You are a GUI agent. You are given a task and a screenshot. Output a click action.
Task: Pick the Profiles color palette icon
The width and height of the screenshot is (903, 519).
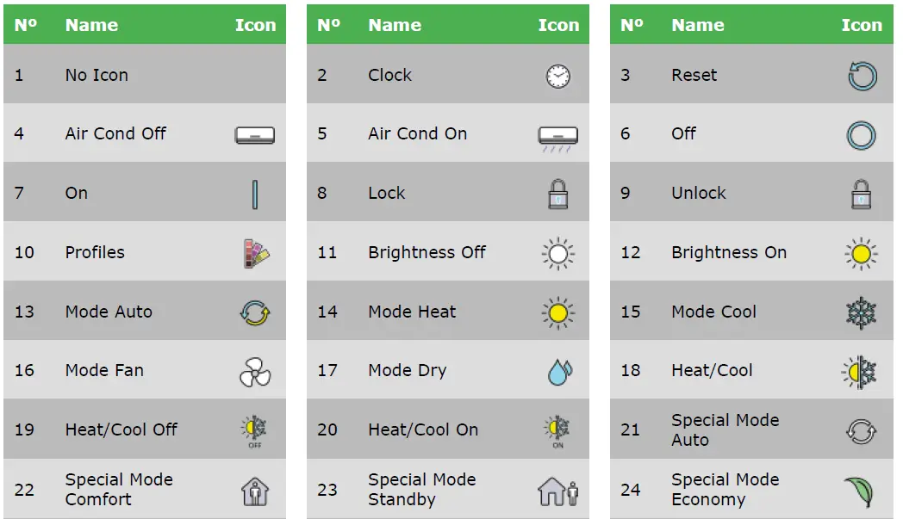coord(256,253)
